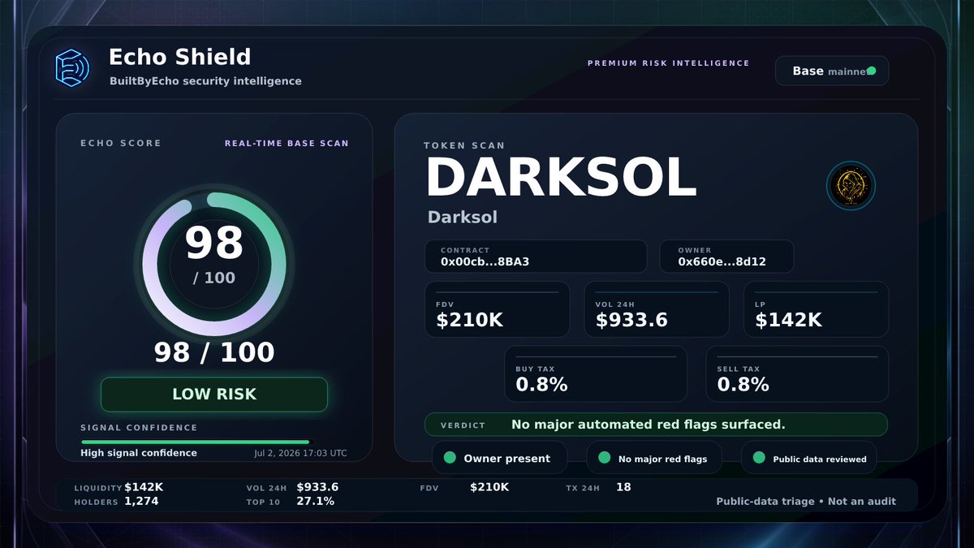Screen dimensions: 974x548
Task: Click the LP $142K card
Action: [816, 309]
